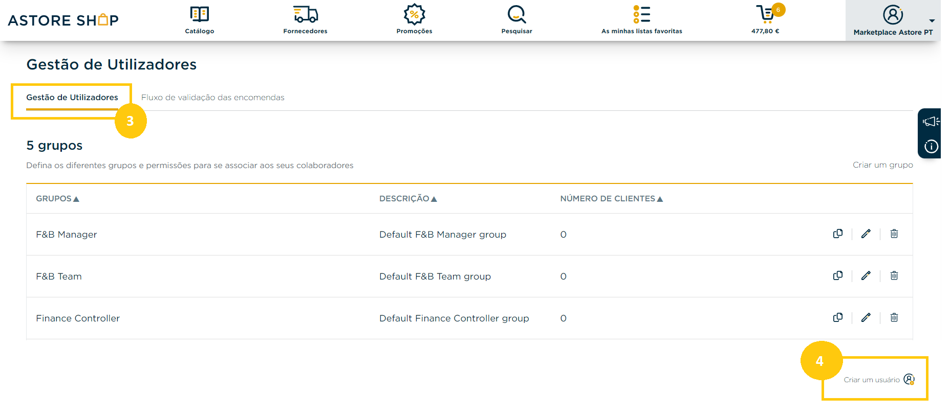Open the Pesquisar magnifier icon
The image size is (950, 418).
tap(516, 14)
